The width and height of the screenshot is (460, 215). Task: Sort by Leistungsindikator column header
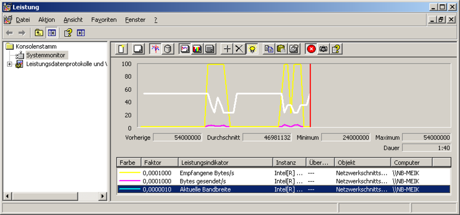click(226, 163)
